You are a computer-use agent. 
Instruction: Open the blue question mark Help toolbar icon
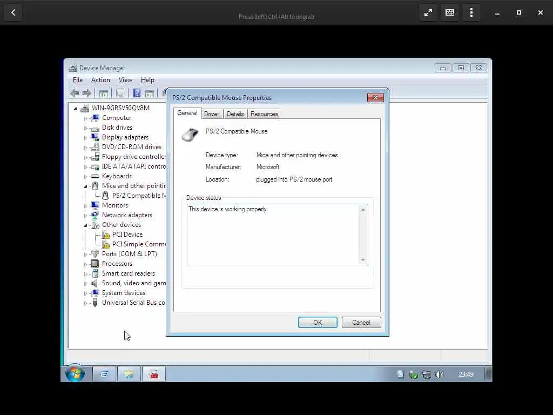[137, 93]
